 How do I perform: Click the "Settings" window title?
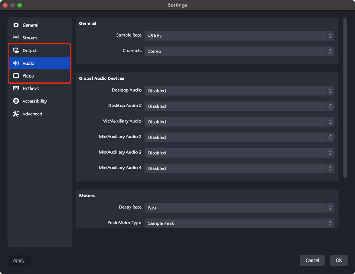(177, 5)
